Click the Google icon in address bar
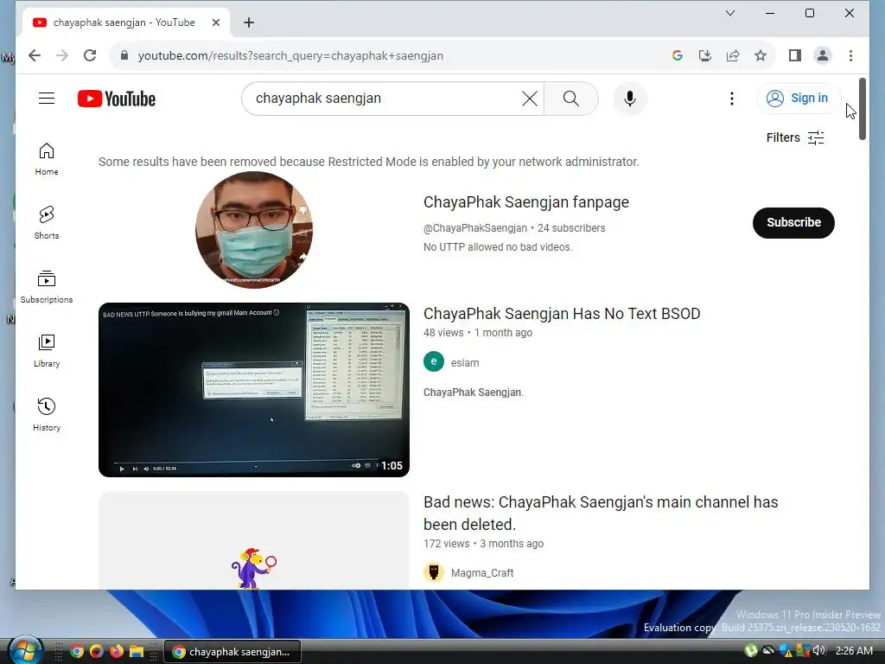 (678, 55)
